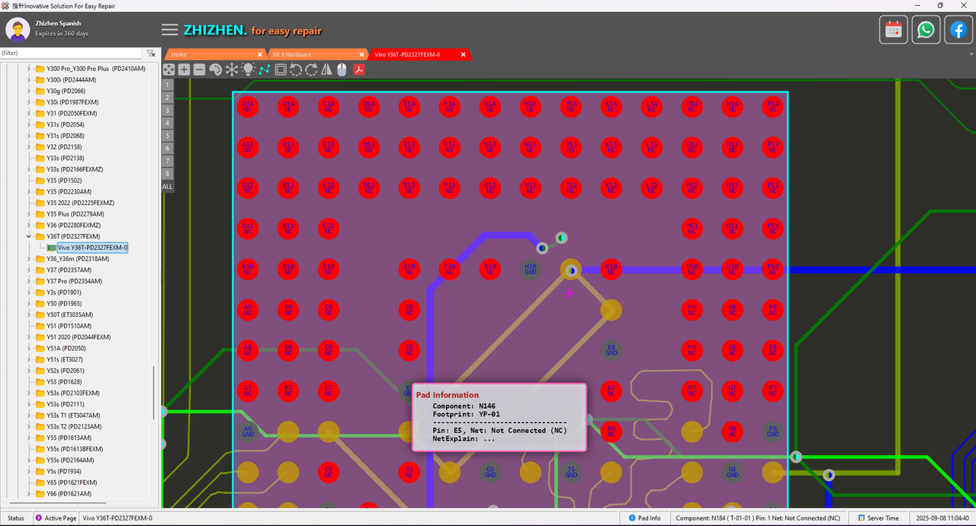This screenshot has height=526, width=976.
Task: Close the Vivo Y36T-PD2327FEXM-0 tab
Action: [463, 54]
